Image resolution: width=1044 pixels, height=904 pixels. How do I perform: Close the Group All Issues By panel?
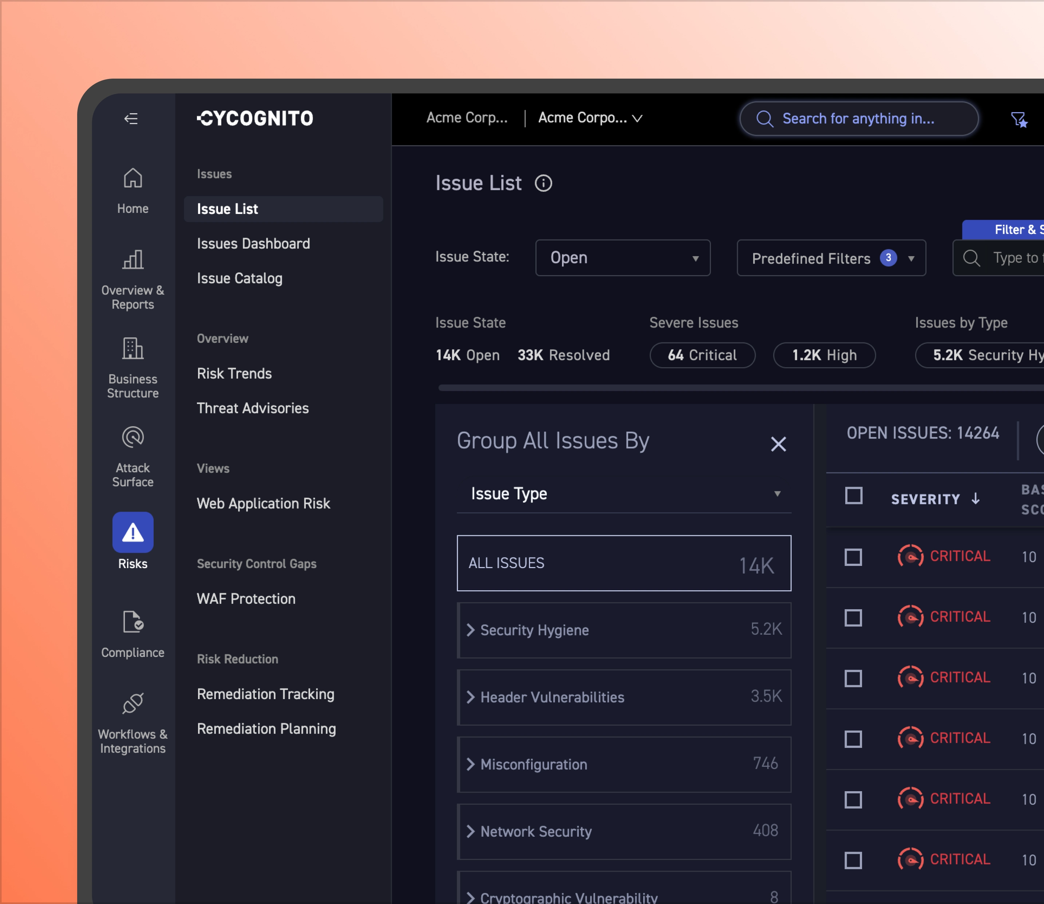click(778, 444)
